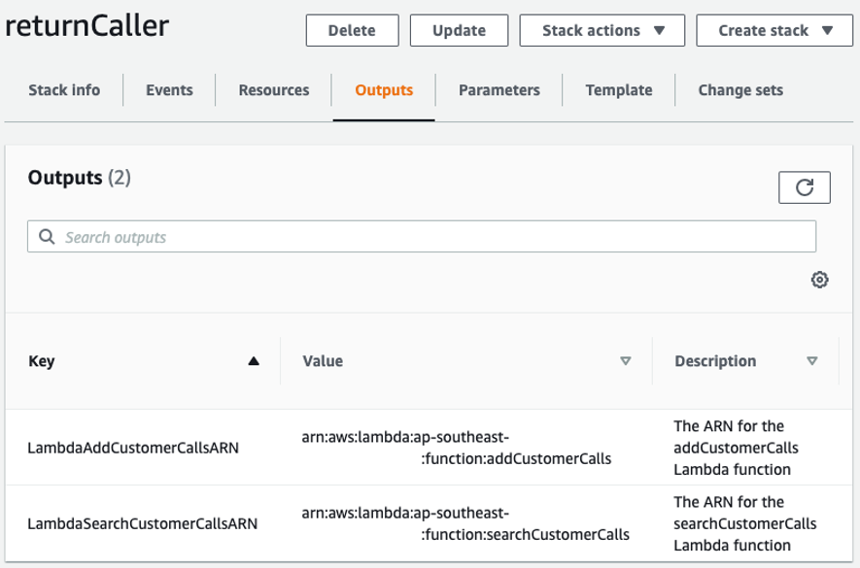Open the filter icon on the Description column
The height and width of the screenshot is (568, 860).
[x=812, y=360]
